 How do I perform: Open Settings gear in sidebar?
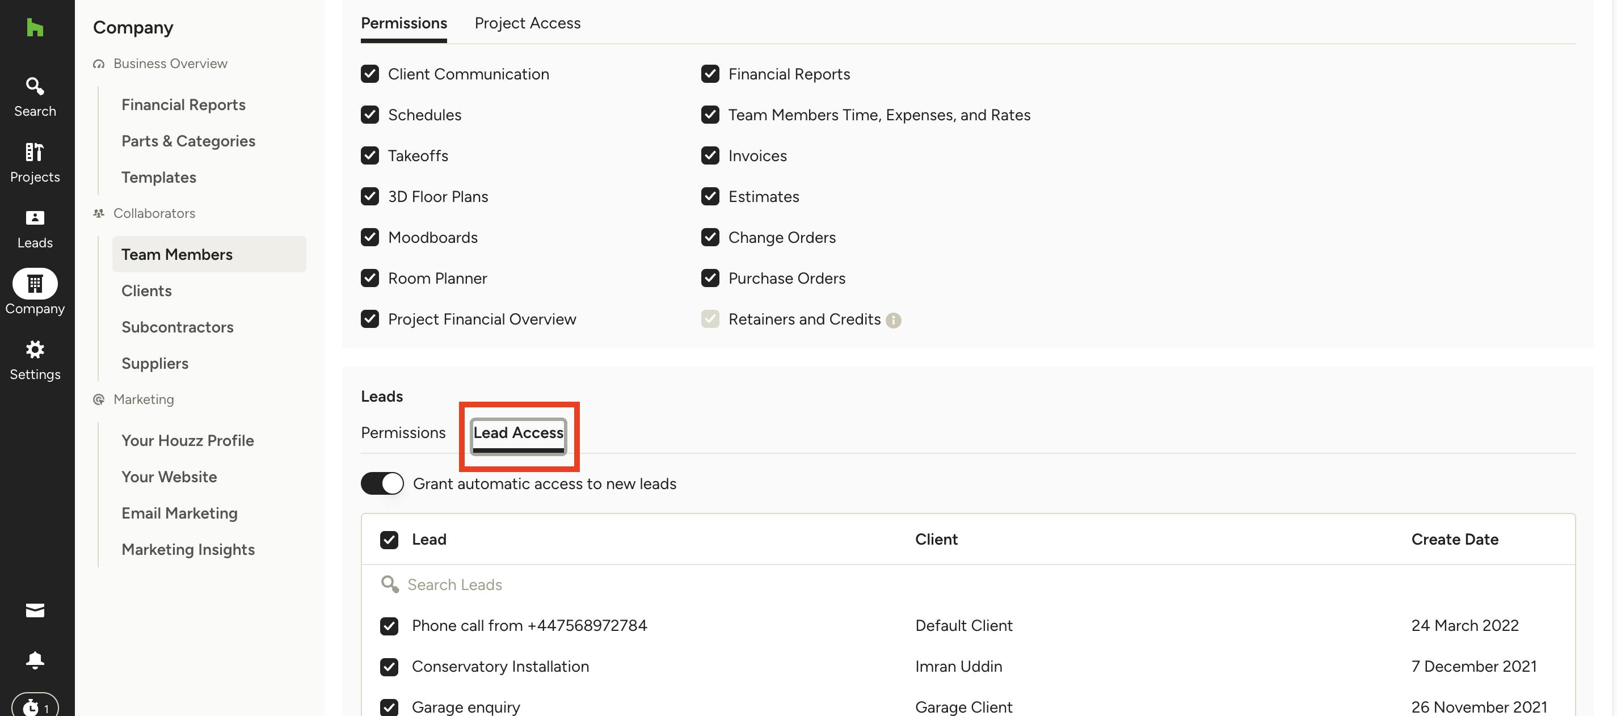(35, 361)
